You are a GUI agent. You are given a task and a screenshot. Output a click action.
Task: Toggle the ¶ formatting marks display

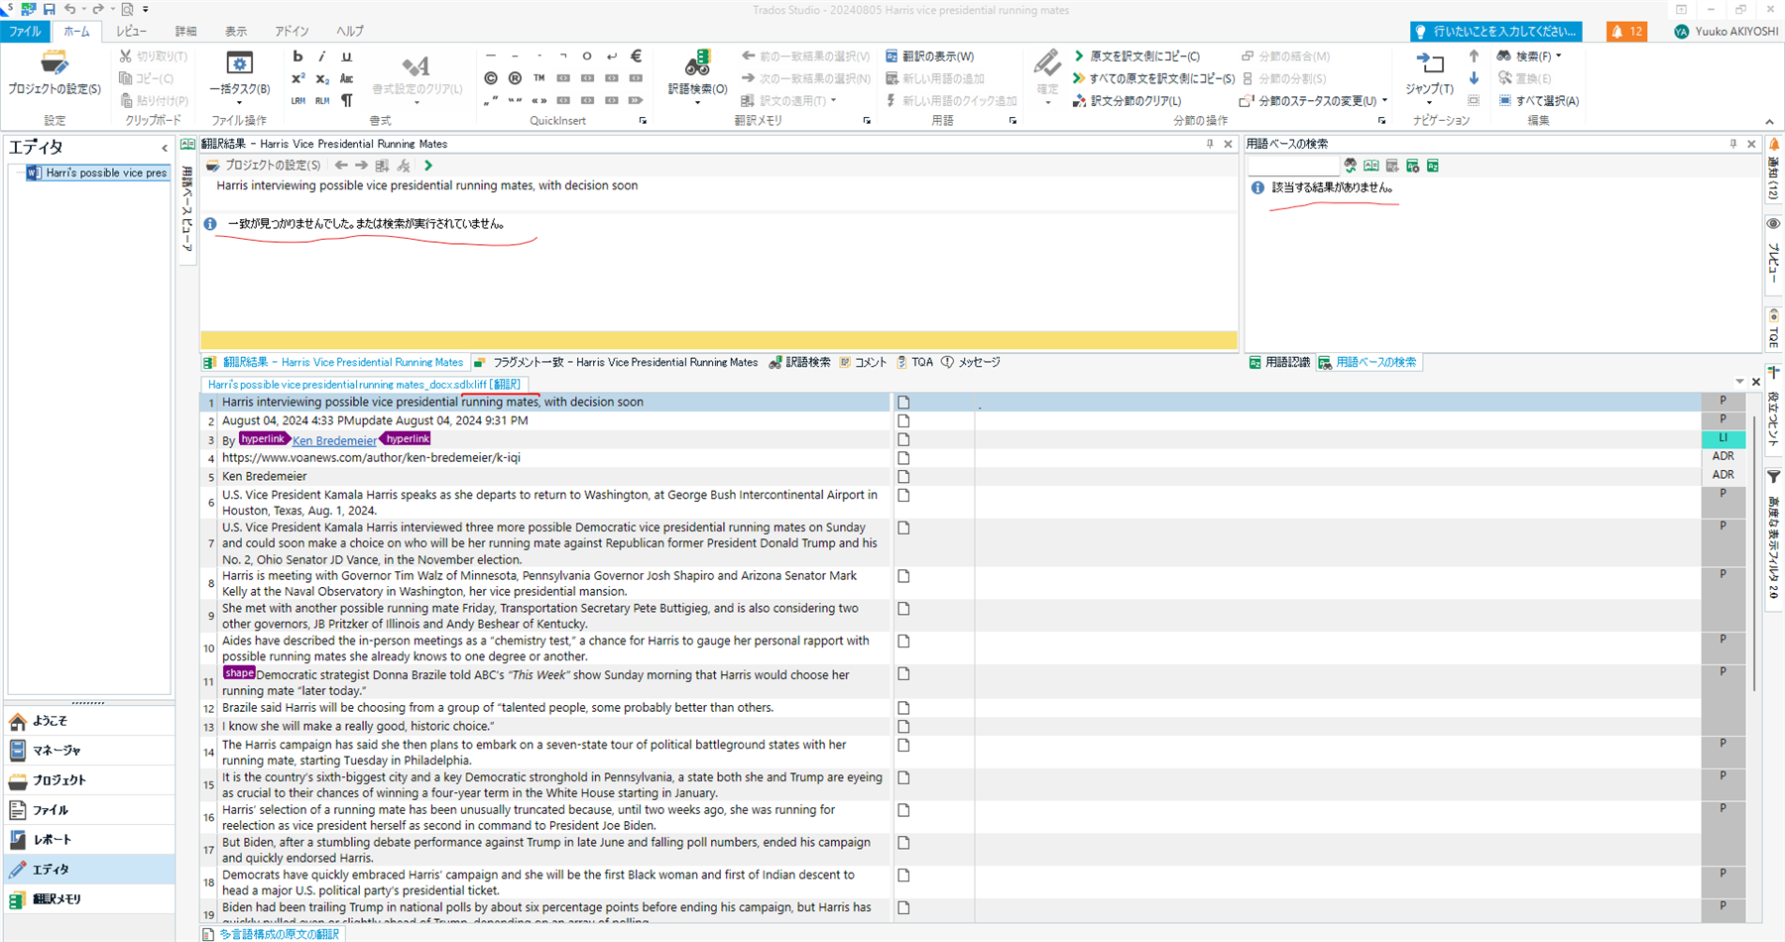point(346,100)
